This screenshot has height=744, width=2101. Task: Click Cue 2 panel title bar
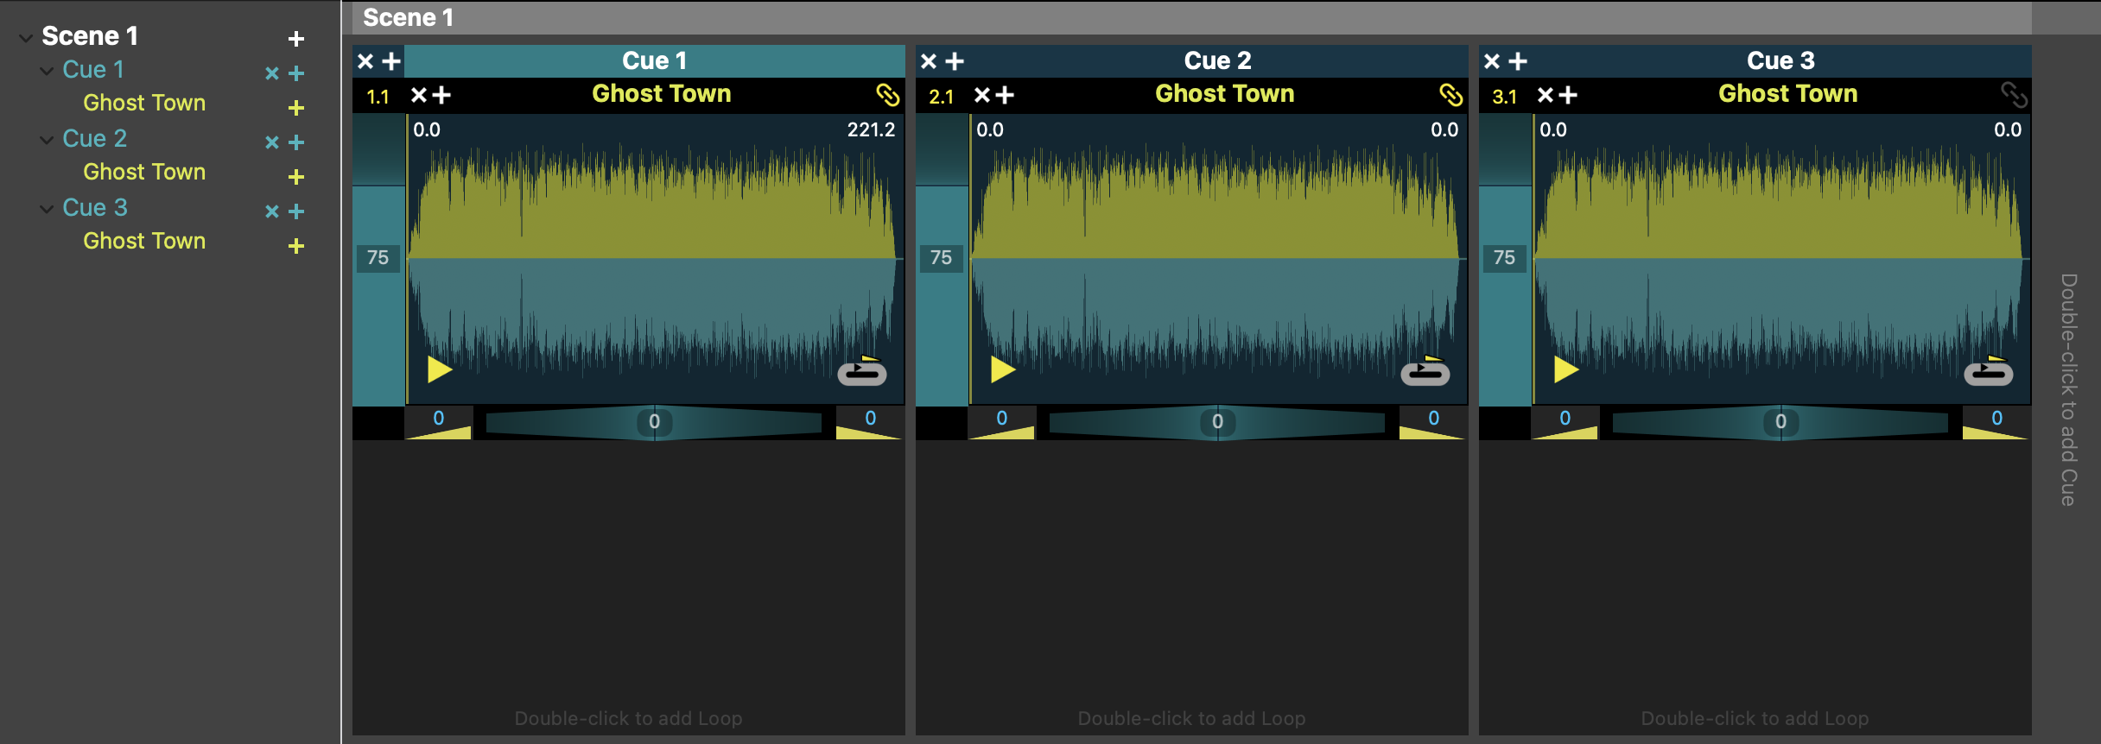point(1217,61)
